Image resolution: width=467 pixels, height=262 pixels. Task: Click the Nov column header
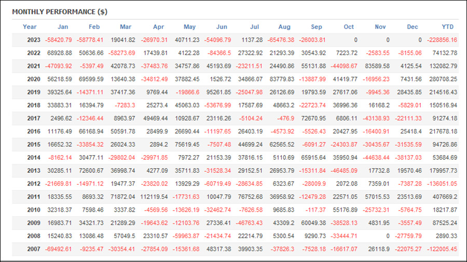[x=380, y=27]
